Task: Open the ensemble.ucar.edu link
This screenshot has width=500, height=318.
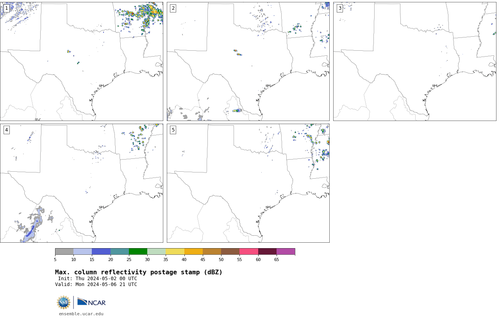Action: [81, 314]
